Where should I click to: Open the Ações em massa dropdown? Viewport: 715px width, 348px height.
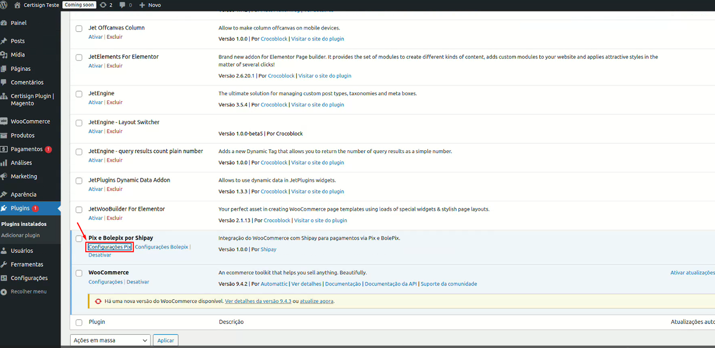[x=110, y=340]
